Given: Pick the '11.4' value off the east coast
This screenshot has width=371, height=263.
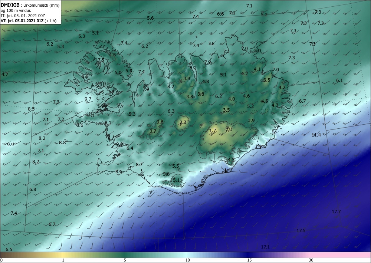Looking at the screenshot, I should click(x=316, y=135).
